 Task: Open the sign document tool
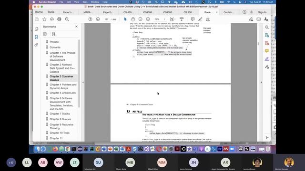pos(208,19)
